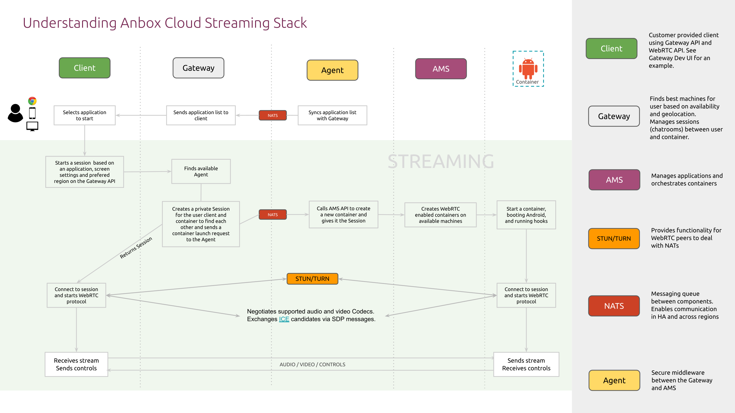The width and height of the screenshot is (735, 413).
Task: Select the legend Agent box
Action: click(x=614, y=380)
